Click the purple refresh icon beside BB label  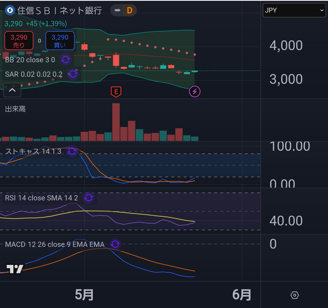point(66,60)
